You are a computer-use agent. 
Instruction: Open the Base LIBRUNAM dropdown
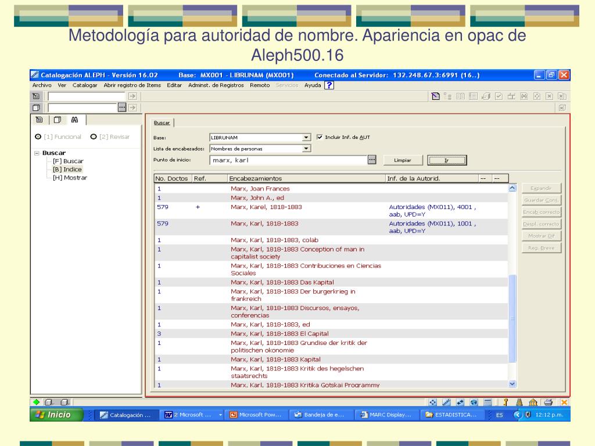(x=306, y=137)
